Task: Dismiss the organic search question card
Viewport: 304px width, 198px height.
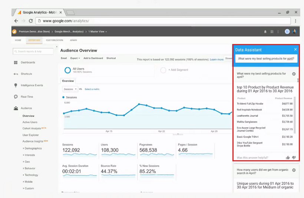Action: (294, 170)
